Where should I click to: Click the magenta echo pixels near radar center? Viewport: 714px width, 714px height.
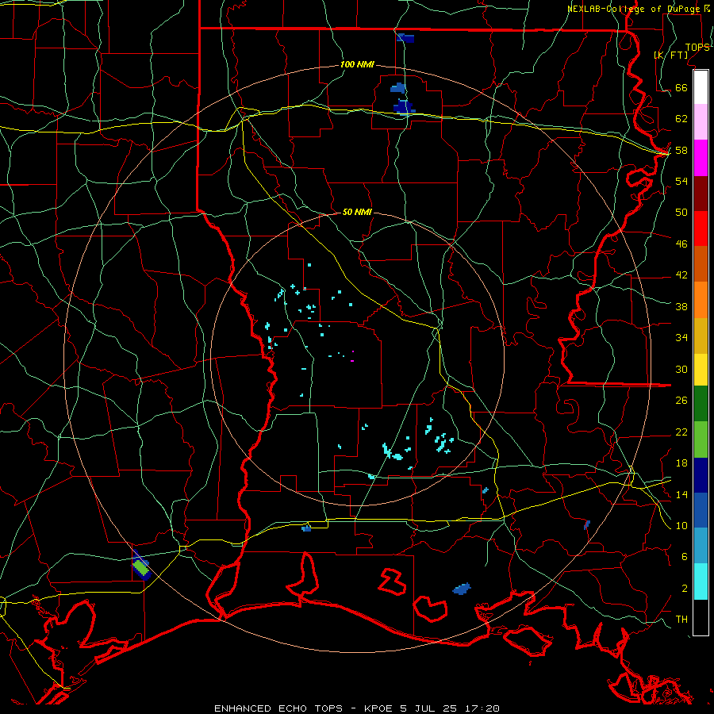352,356
